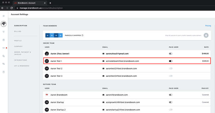The width and height of the screenshot is (215, 113).
Task: Toggle paid user switch for Aaron Startup
Action: point(171,102)
